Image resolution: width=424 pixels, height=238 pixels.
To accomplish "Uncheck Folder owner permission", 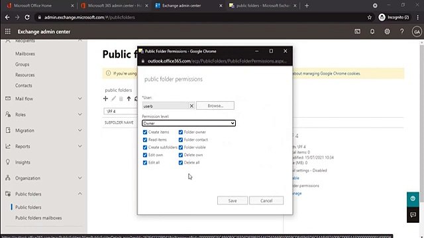I will coord(181,132).
